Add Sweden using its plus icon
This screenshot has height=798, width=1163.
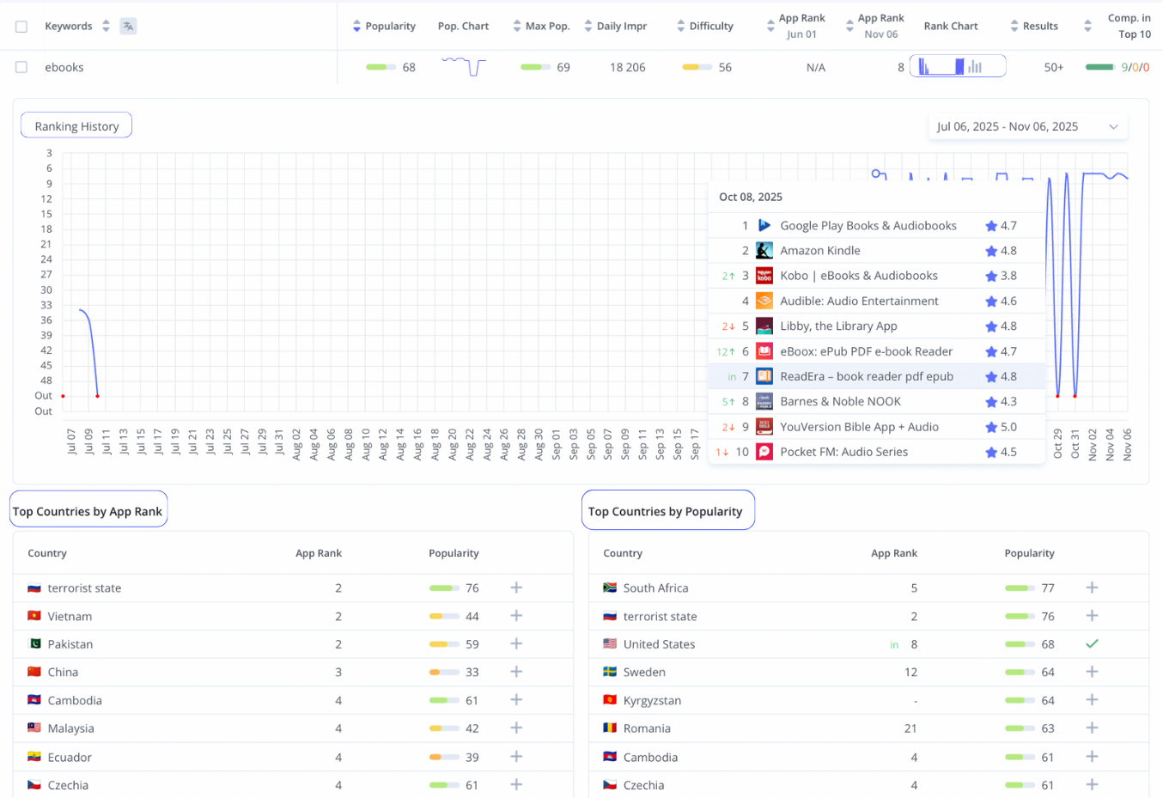coord(1092,672)
